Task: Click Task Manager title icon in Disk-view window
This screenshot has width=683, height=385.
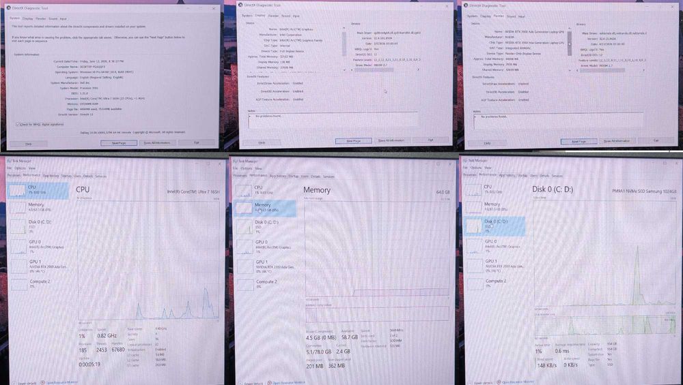Action: [x=465, y=160]
